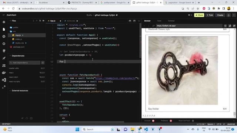Image resolution: width=237 pixels, height=133 pixels.
Task: Click the preview addon icon right of URL bar
Action: pyautogui.click(x=226, y=26)
